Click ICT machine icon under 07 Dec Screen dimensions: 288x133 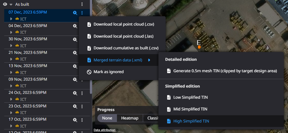coord(17,19)
